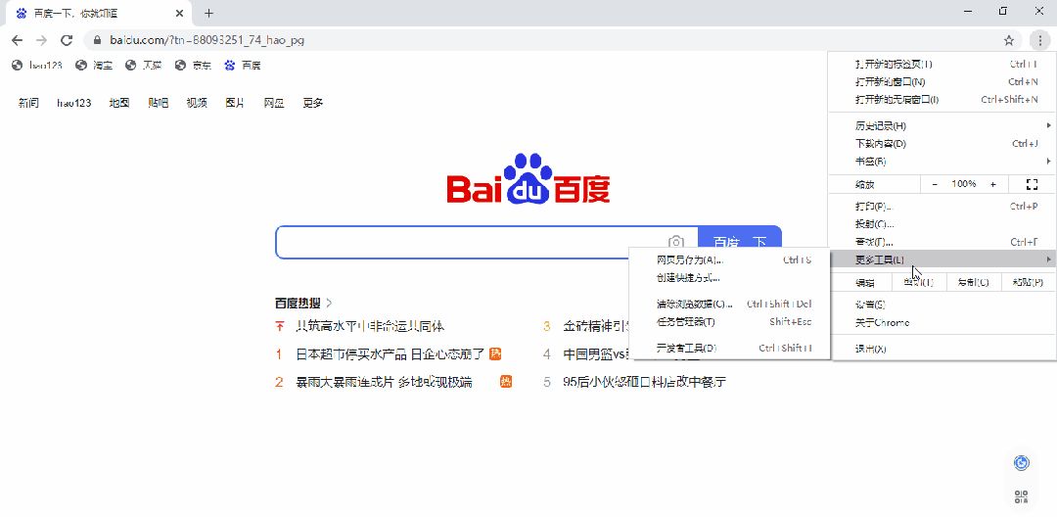The height and width of the screenshot is (517, 1057).
Task: Open the 淘宝 bookmark
Action: 94,66
